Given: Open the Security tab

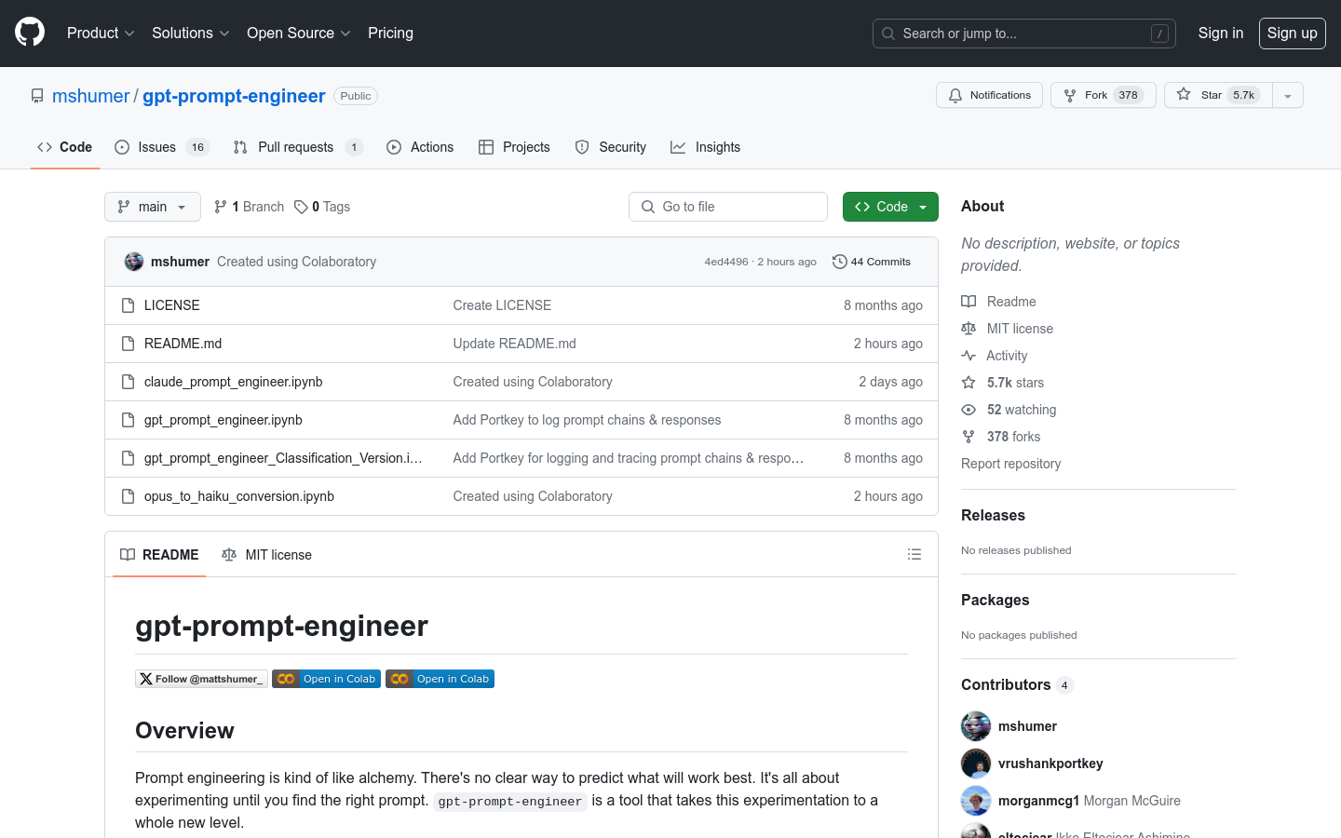Looking at the screenshot, I should [x=610, y=147].
